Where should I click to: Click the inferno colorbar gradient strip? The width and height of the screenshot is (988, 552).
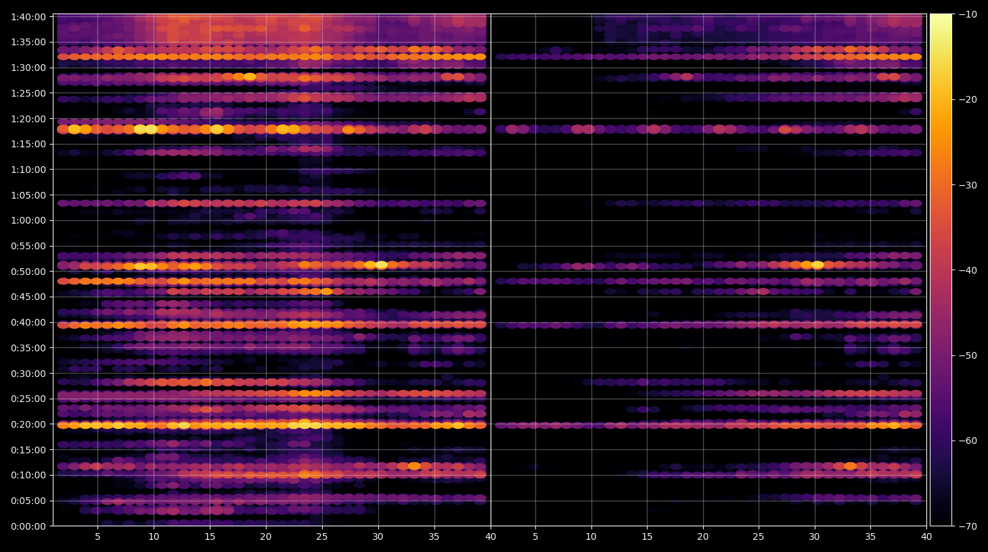(x=941, y=270)
